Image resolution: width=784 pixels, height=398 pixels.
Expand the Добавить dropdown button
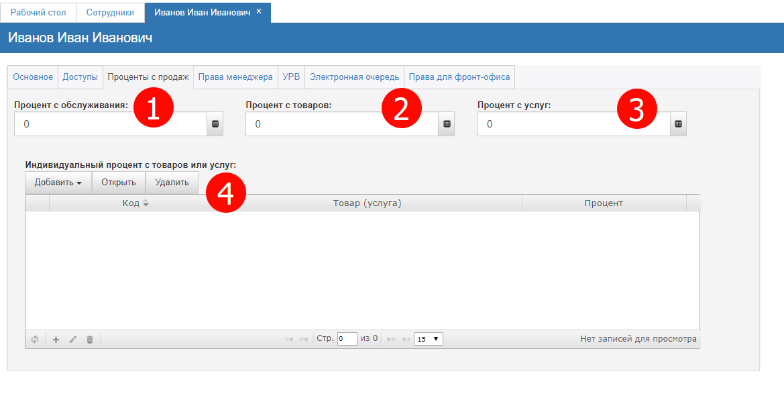click(58, 183)
